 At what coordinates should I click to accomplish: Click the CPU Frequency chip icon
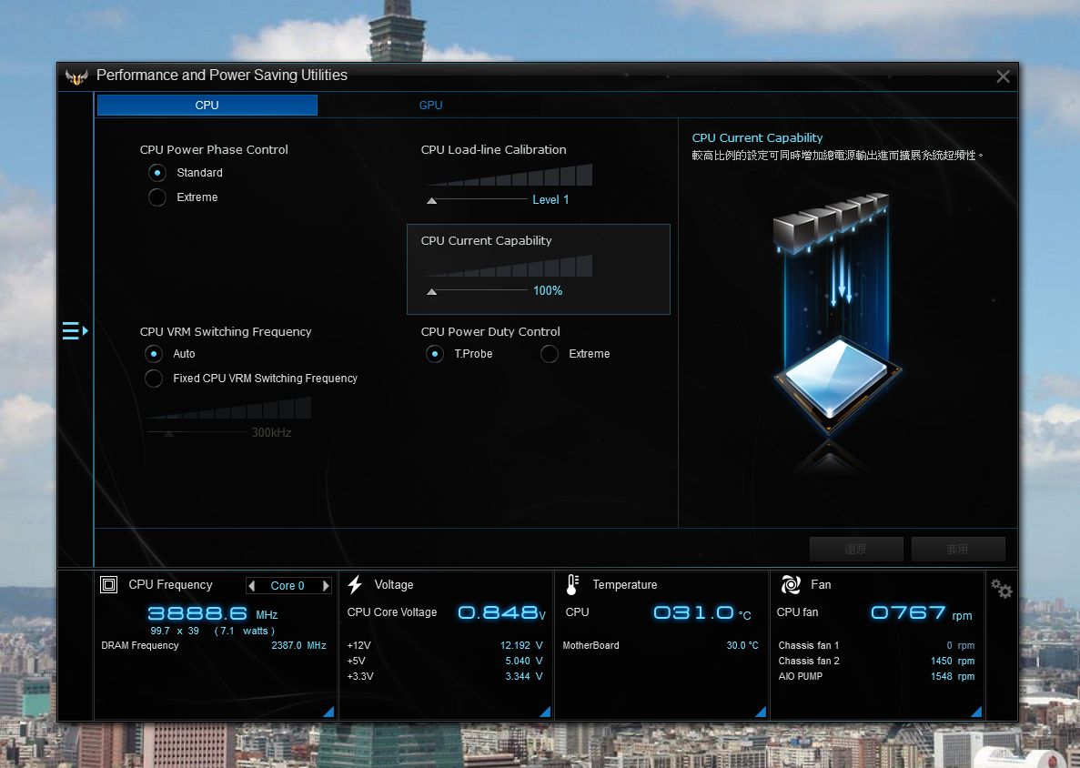108,585
